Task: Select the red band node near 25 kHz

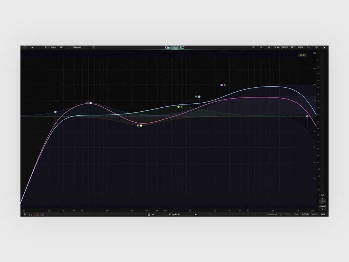Action: pyautogui.click(x=308, y=116)
